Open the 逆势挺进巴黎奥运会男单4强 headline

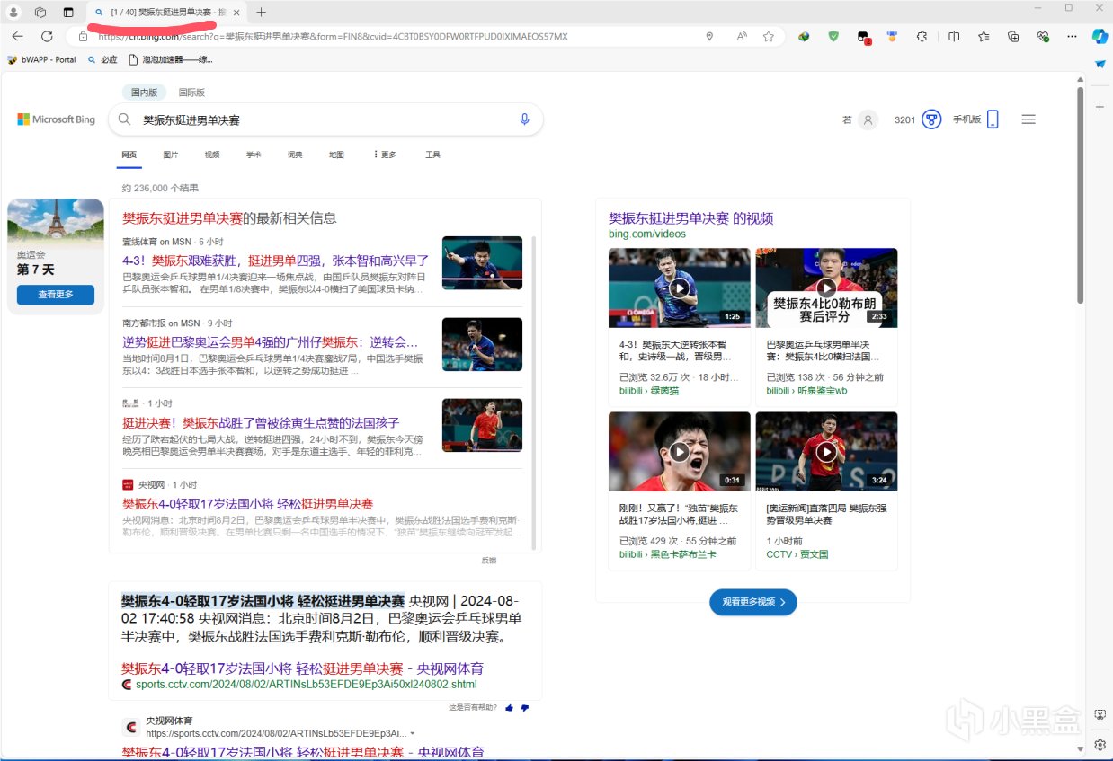[271, 342]
